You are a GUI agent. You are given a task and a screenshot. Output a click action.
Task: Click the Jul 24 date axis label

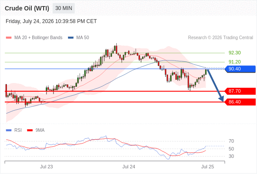(129, 167)
